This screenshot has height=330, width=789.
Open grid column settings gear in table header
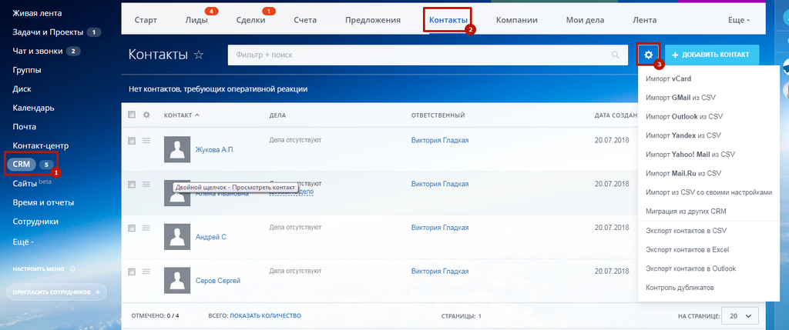click(146, 115)
